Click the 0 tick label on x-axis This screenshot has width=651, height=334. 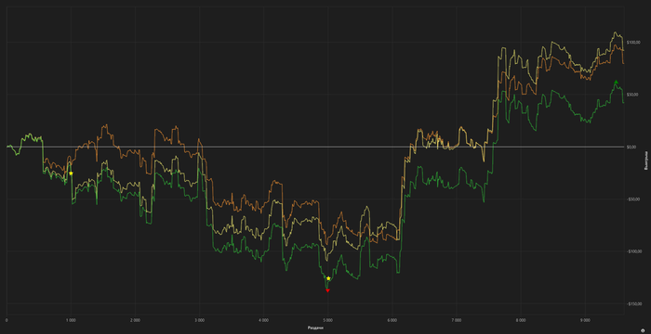point(7,320)
